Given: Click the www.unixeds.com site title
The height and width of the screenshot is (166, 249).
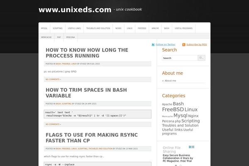Looking at the screenshot, I should coord(75,10).
